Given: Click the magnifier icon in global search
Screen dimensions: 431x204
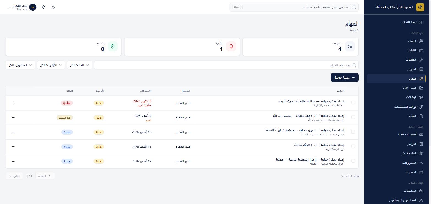Looking at the screenshot, I should click(x=354, y=7).
